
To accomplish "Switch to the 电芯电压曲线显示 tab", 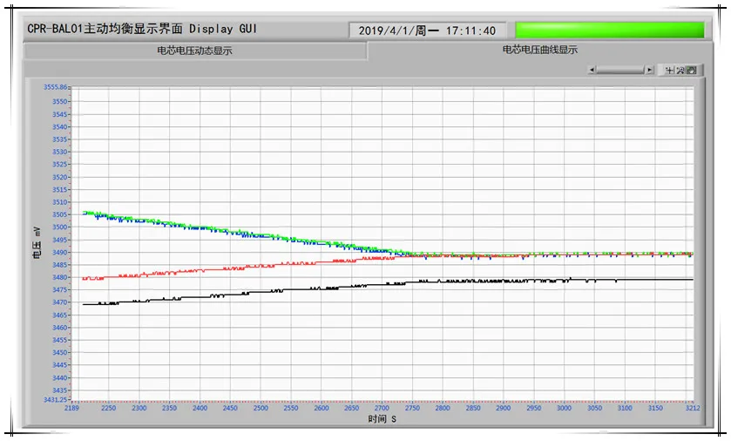I will tap(540, 50).
